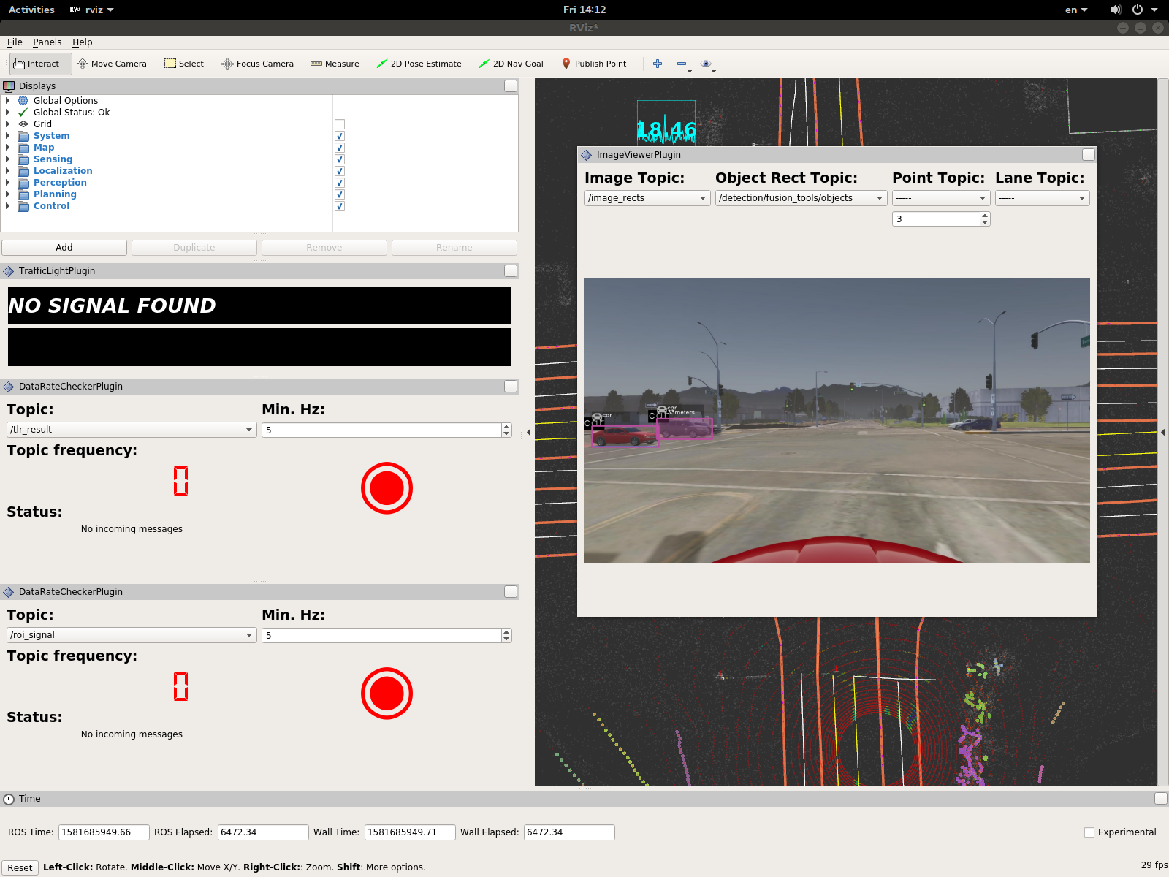Toggle the Planning group checkbox

point(340,194)
